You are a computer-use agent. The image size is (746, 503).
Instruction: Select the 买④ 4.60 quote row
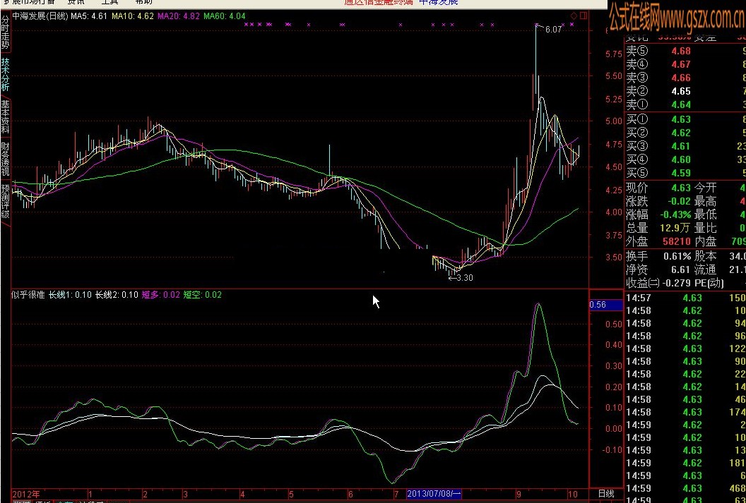point(685,159)
